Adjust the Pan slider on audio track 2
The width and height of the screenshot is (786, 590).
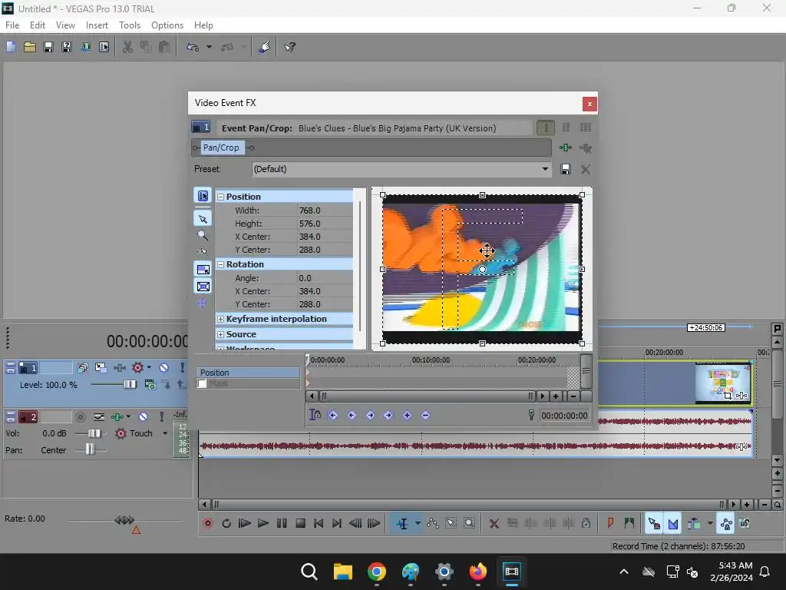click(90, 449)
